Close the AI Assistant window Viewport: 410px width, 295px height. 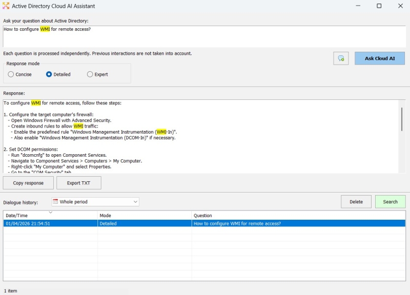pyautogui.click(x=400, y=6)
